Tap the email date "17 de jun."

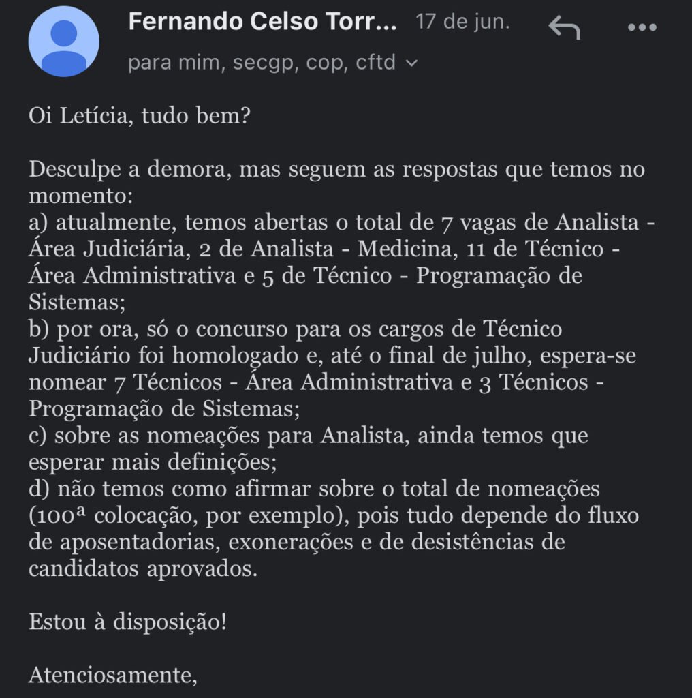click(462, 22)
